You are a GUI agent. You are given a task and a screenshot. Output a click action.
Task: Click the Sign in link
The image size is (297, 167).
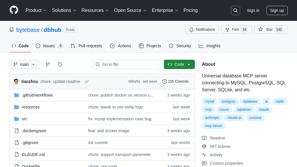coord(253,10)
